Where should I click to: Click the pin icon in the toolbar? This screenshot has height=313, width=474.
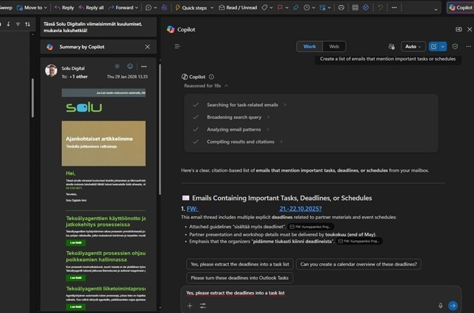click(x=296, y=8)
